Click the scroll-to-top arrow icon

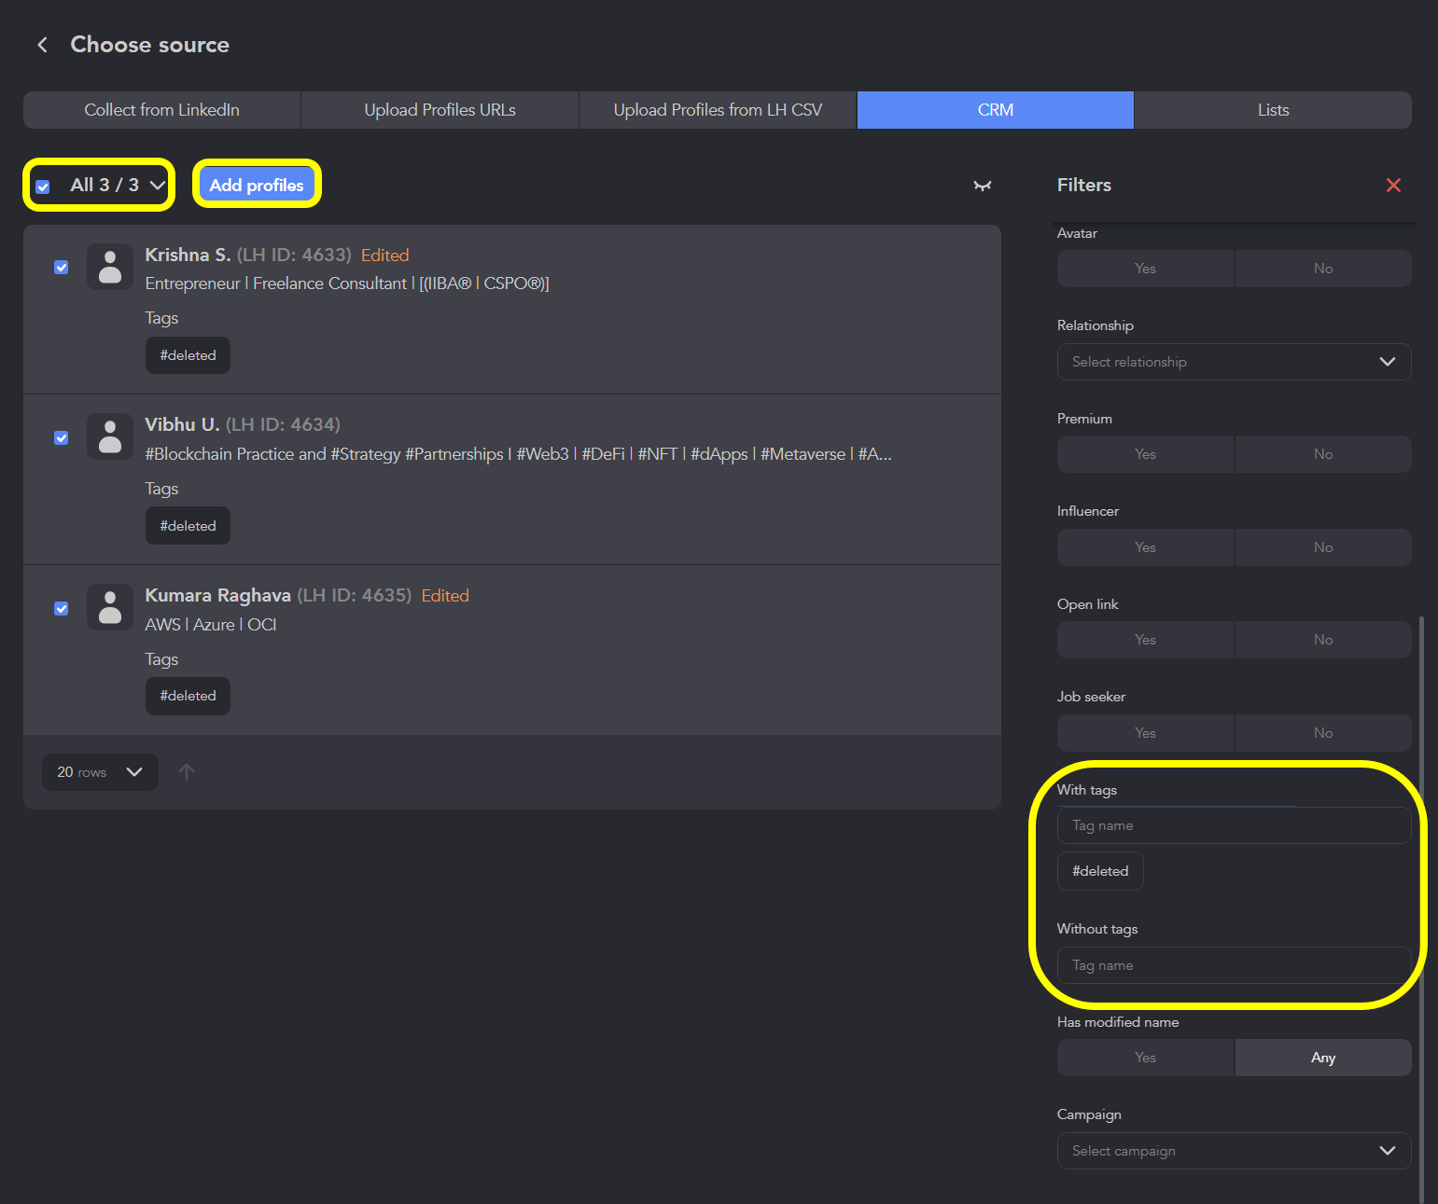[187, 772]
